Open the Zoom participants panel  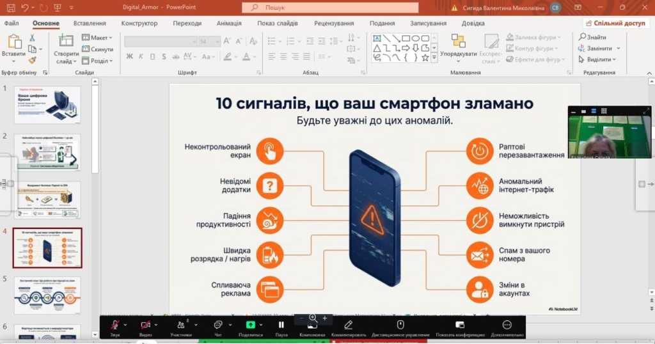coord(181,325)
